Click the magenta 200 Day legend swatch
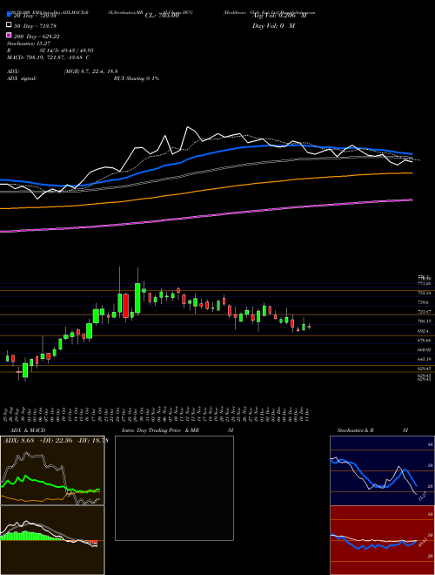 pos(9,35)
